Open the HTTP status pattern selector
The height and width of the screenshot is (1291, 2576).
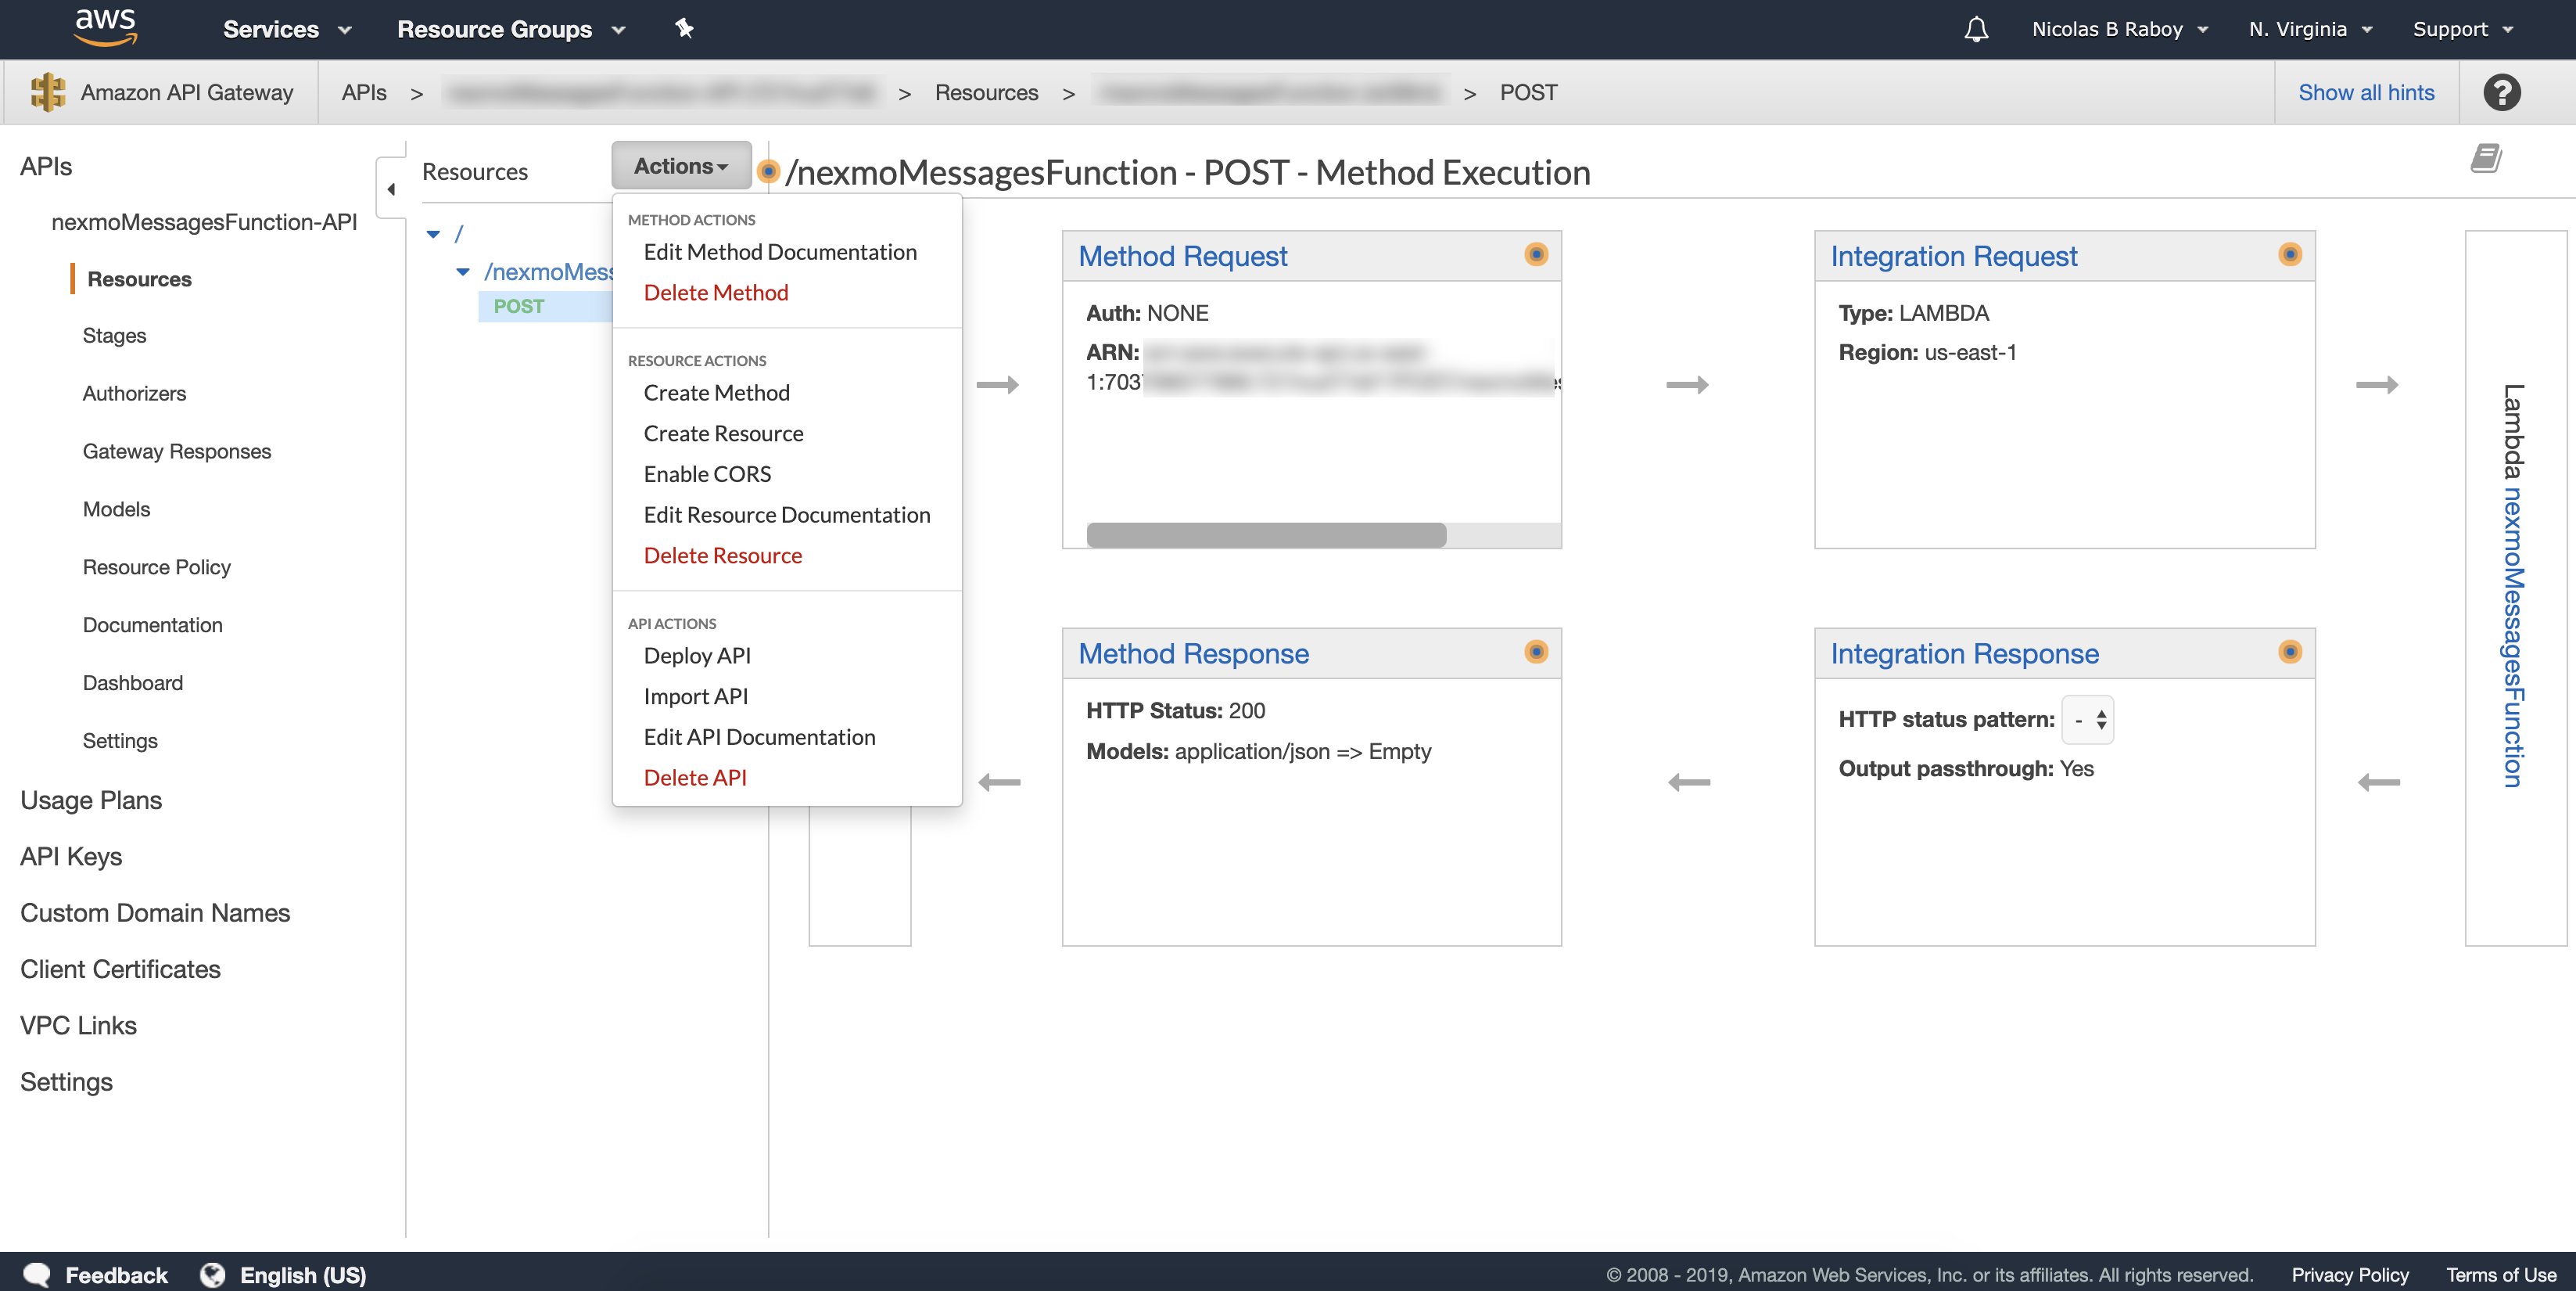pyautogui.click(x=2088, y=720)
